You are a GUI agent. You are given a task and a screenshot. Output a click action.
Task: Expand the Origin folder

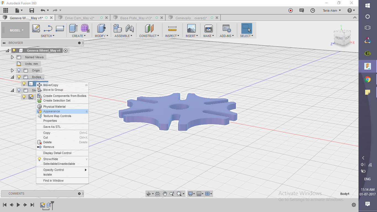pos(12,70)
